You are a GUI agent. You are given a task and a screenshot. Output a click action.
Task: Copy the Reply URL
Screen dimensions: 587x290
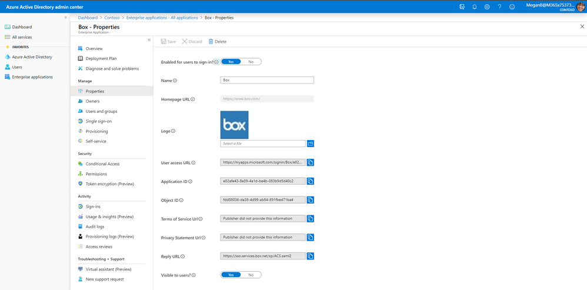(311, 256)
